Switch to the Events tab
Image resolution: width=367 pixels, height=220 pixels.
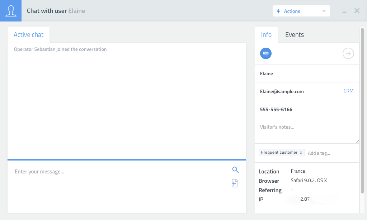(x=294, y=35)
